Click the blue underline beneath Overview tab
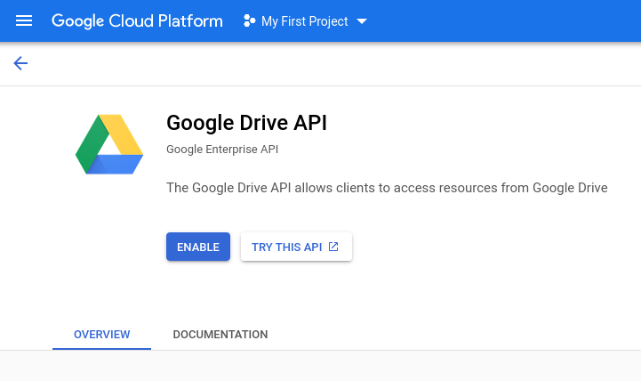641x381 pixels. (101, 348)
